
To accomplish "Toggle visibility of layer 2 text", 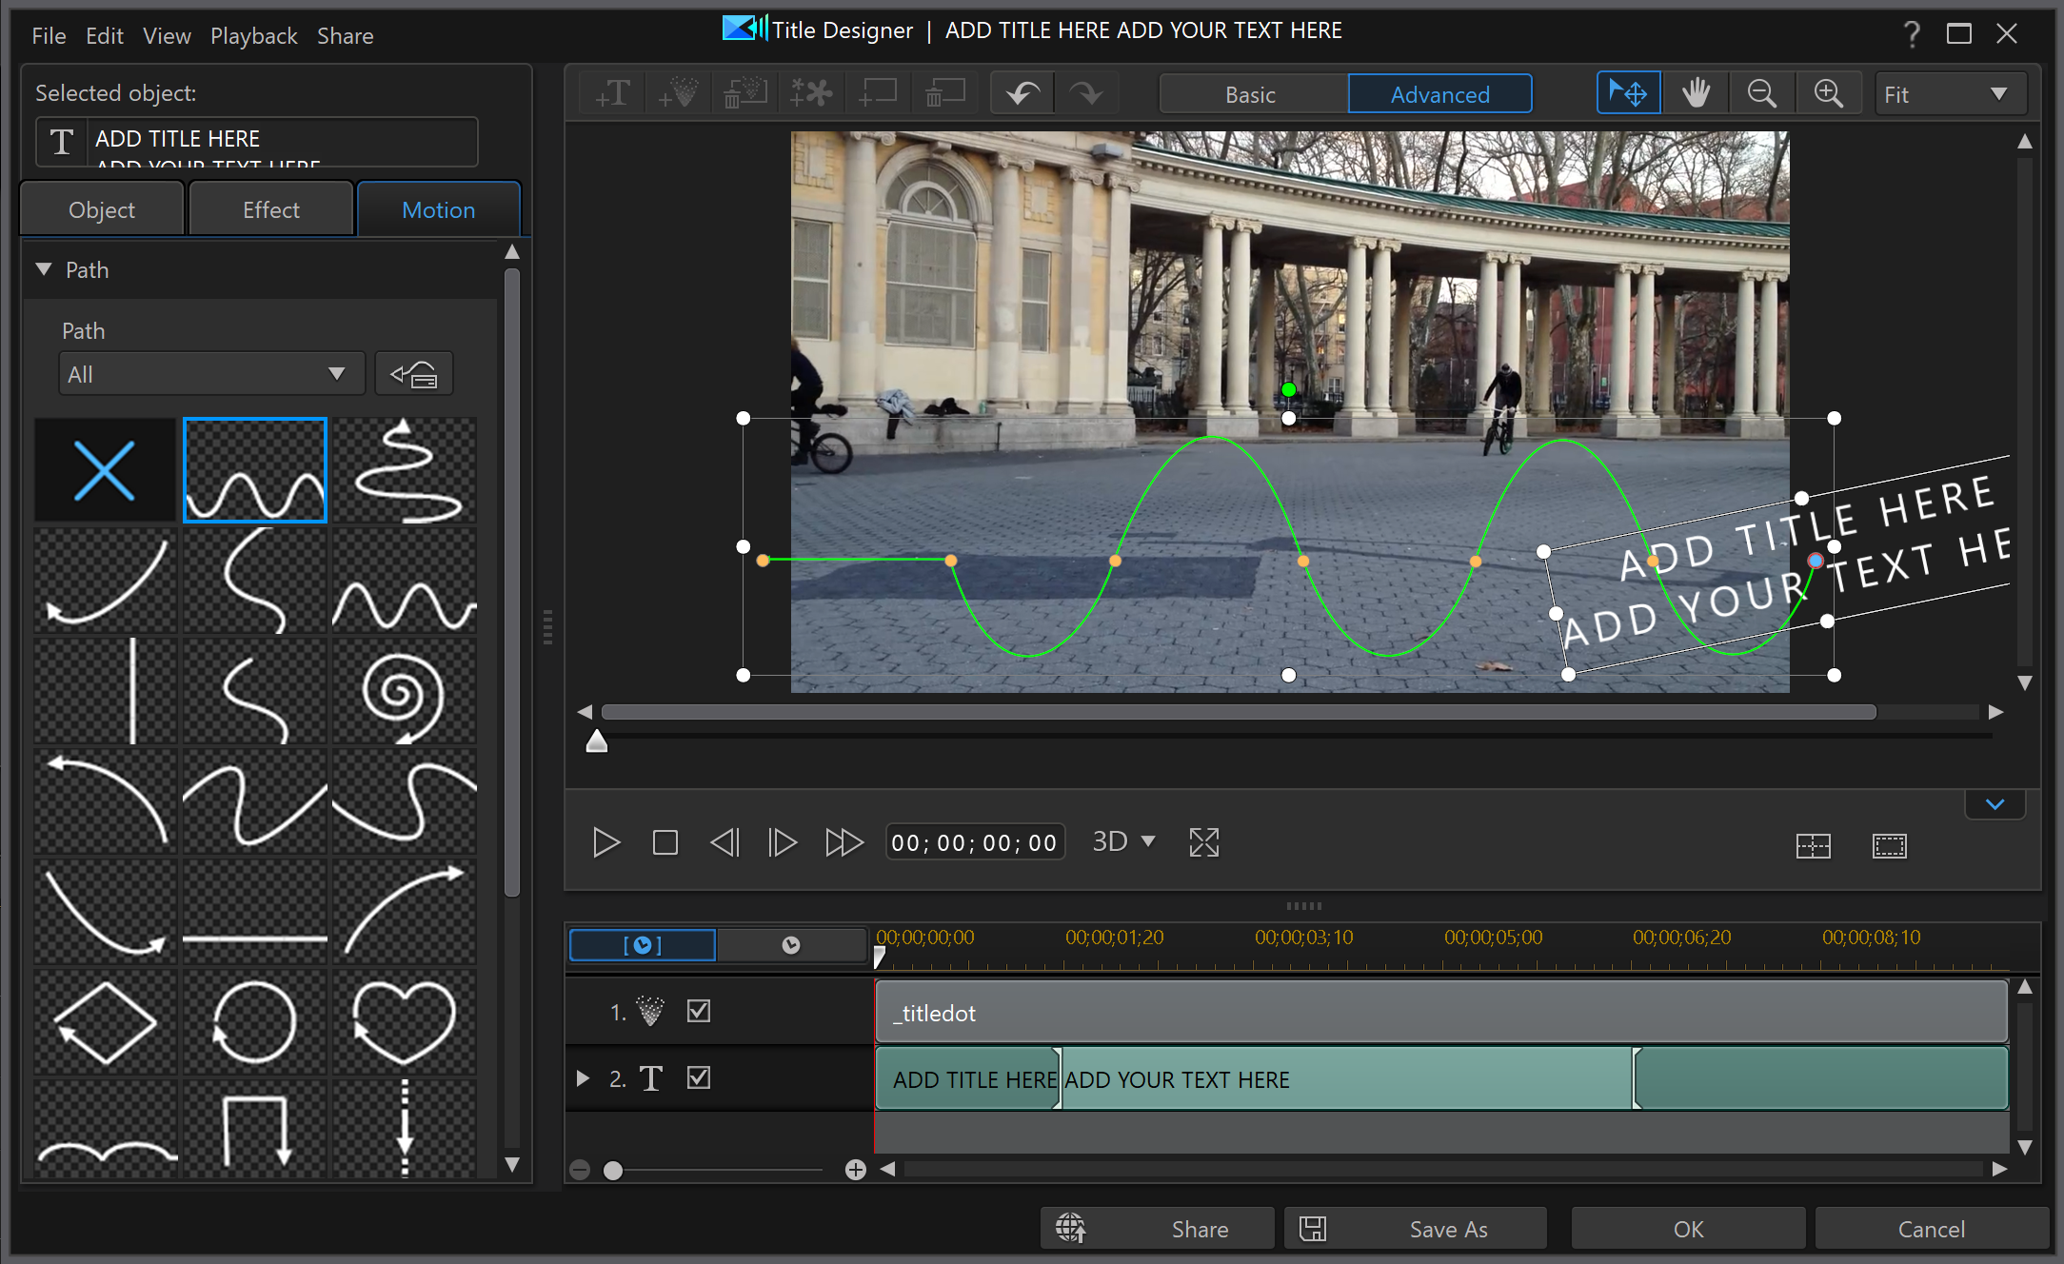I will click(x=697, y=1078).
